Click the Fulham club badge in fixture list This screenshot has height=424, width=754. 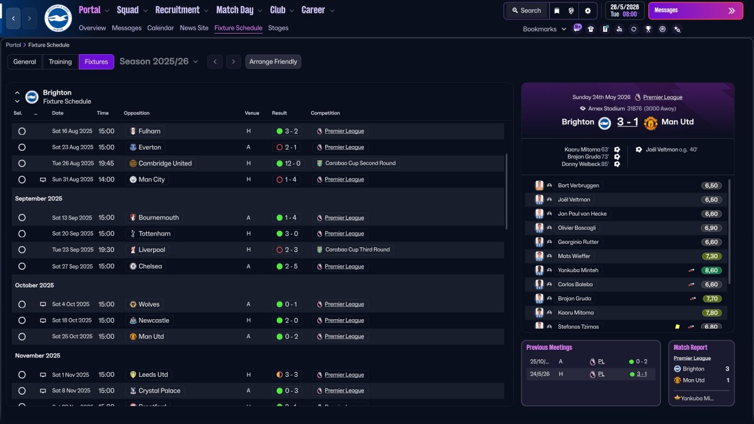(x=133, y=131)
